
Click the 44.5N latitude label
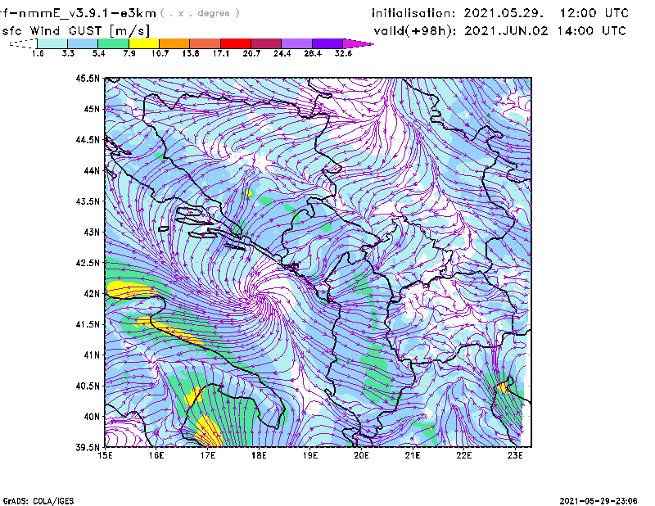88,139
